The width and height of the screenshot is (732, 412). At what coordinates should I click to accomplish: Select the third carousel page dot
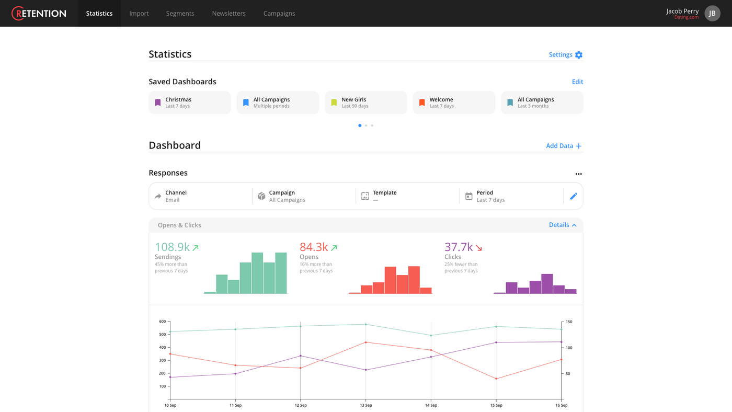click(x=372, y=125)
